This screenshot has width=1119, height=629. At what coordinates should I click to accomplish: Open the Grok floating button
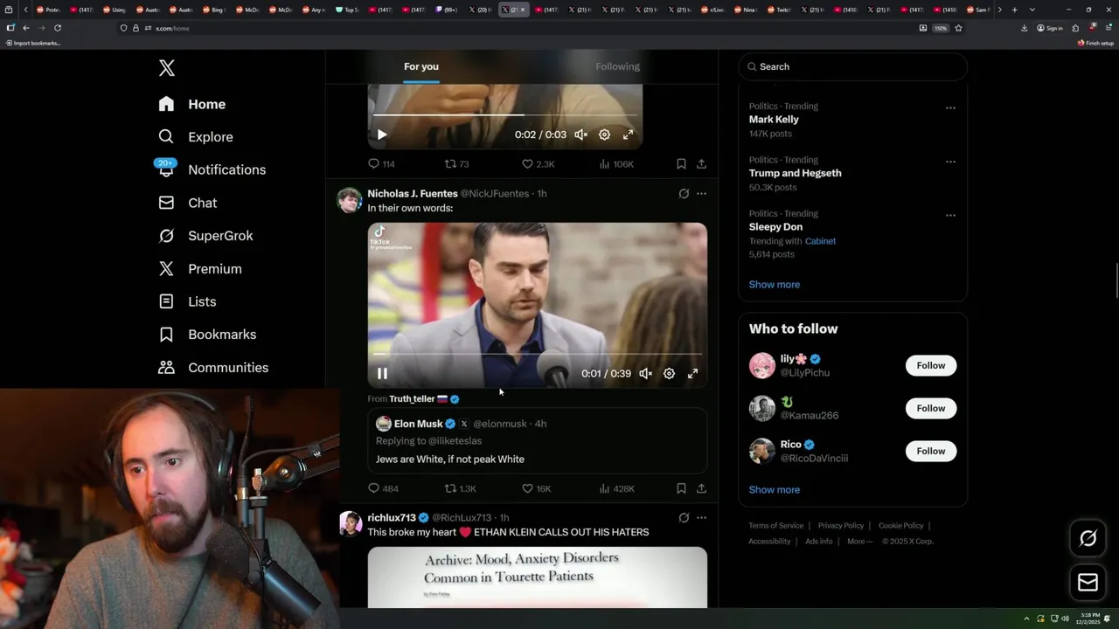click(x=1088, y=539)
